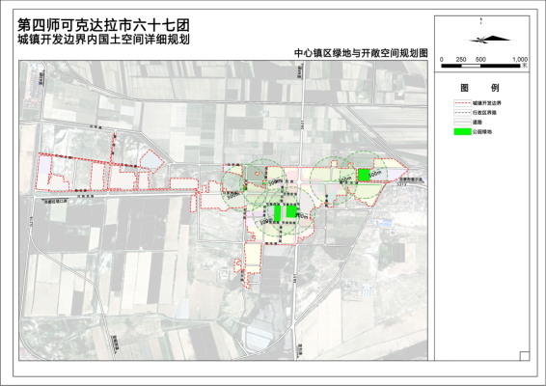Click the small red oval in dark green block

[257, 173]
